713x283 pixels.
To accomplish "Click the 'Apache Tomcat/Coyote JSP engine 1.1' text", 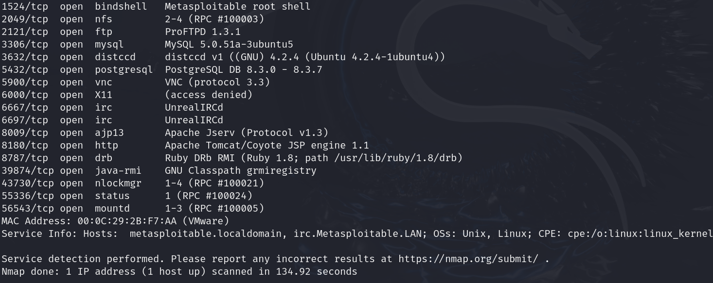I will point(267,145).
